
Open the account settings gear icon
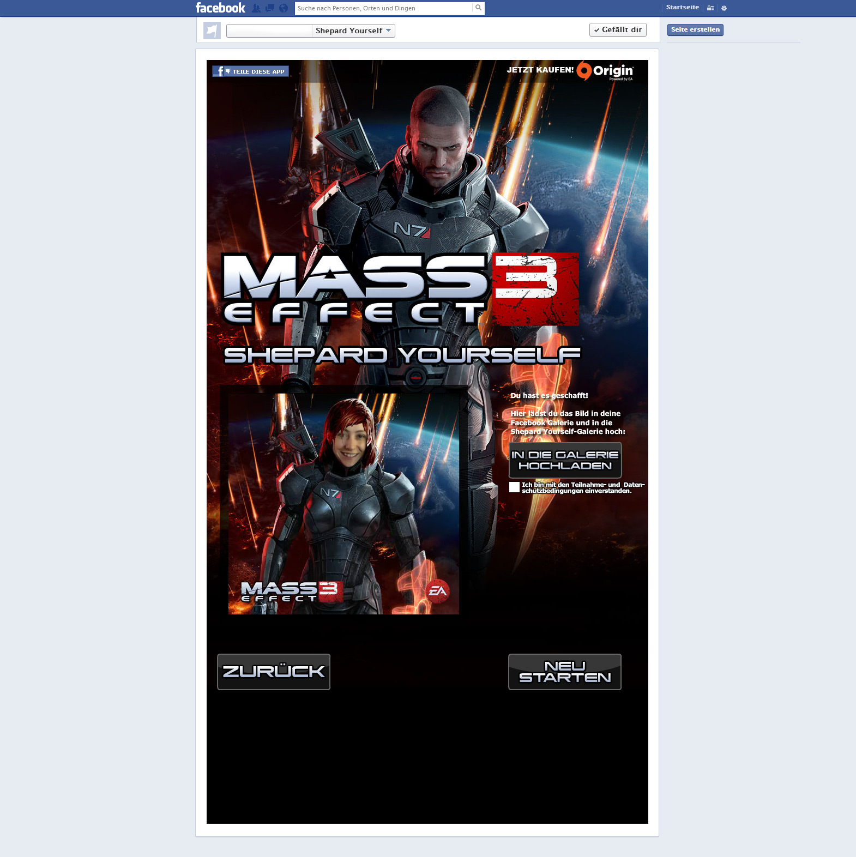pos(724,8)
